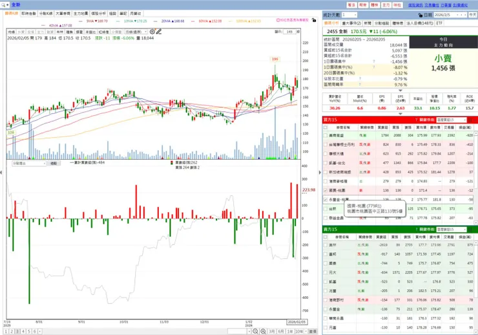
Task: Toggle the 60MA moving average legend line
Action: [207, 21]
